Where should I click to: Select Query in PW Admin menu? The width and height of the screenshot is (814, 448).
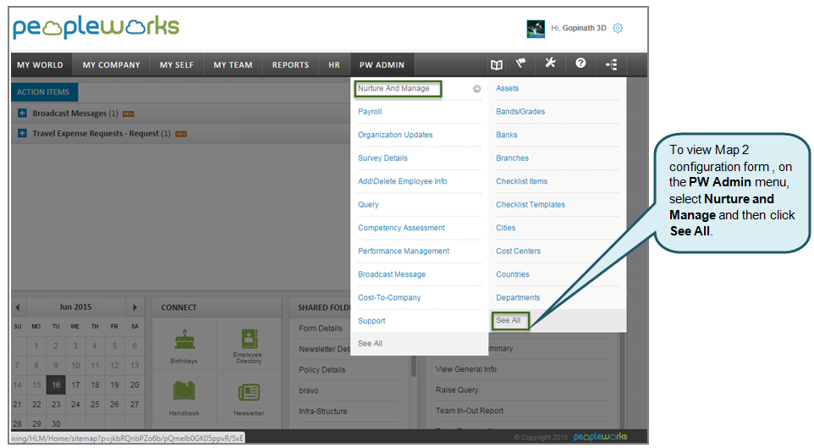(368, 204)
